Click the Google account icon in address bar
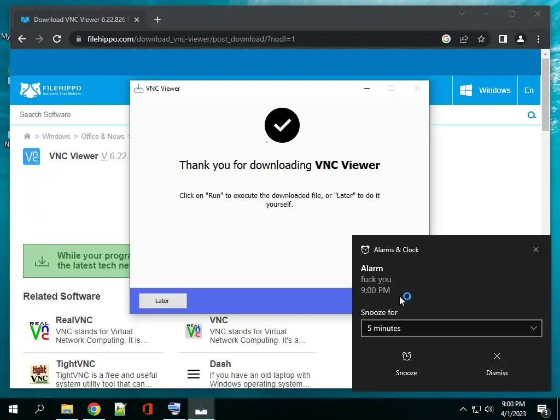The height and width of the screenshot is (420, 560). point(446,39)
